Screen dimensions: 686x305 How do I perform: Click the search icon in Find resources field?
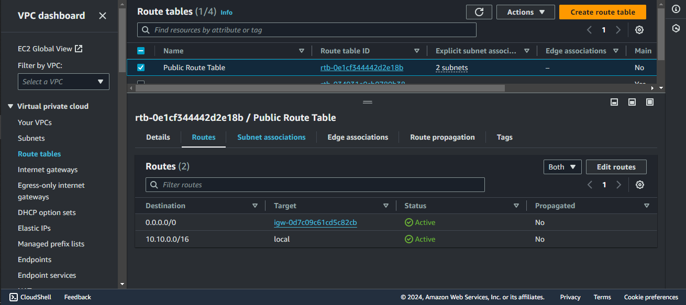(x=146, y=30)
